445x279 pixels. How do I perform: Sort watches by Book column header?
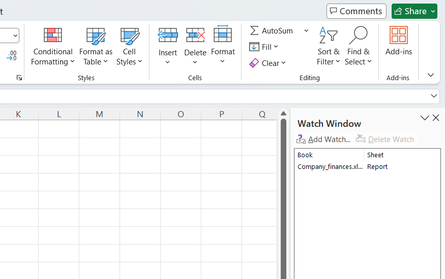[329, 155]
